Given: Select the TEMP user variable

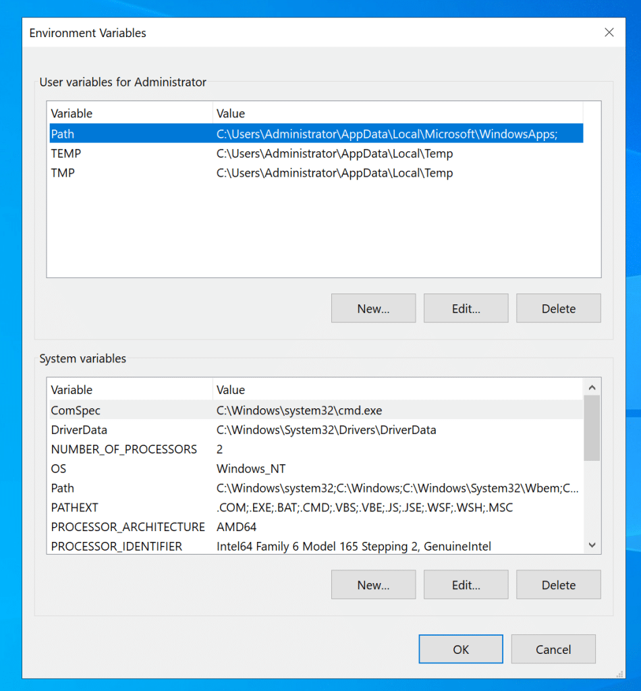Looking at the screenshot, I should coord(66,153).
